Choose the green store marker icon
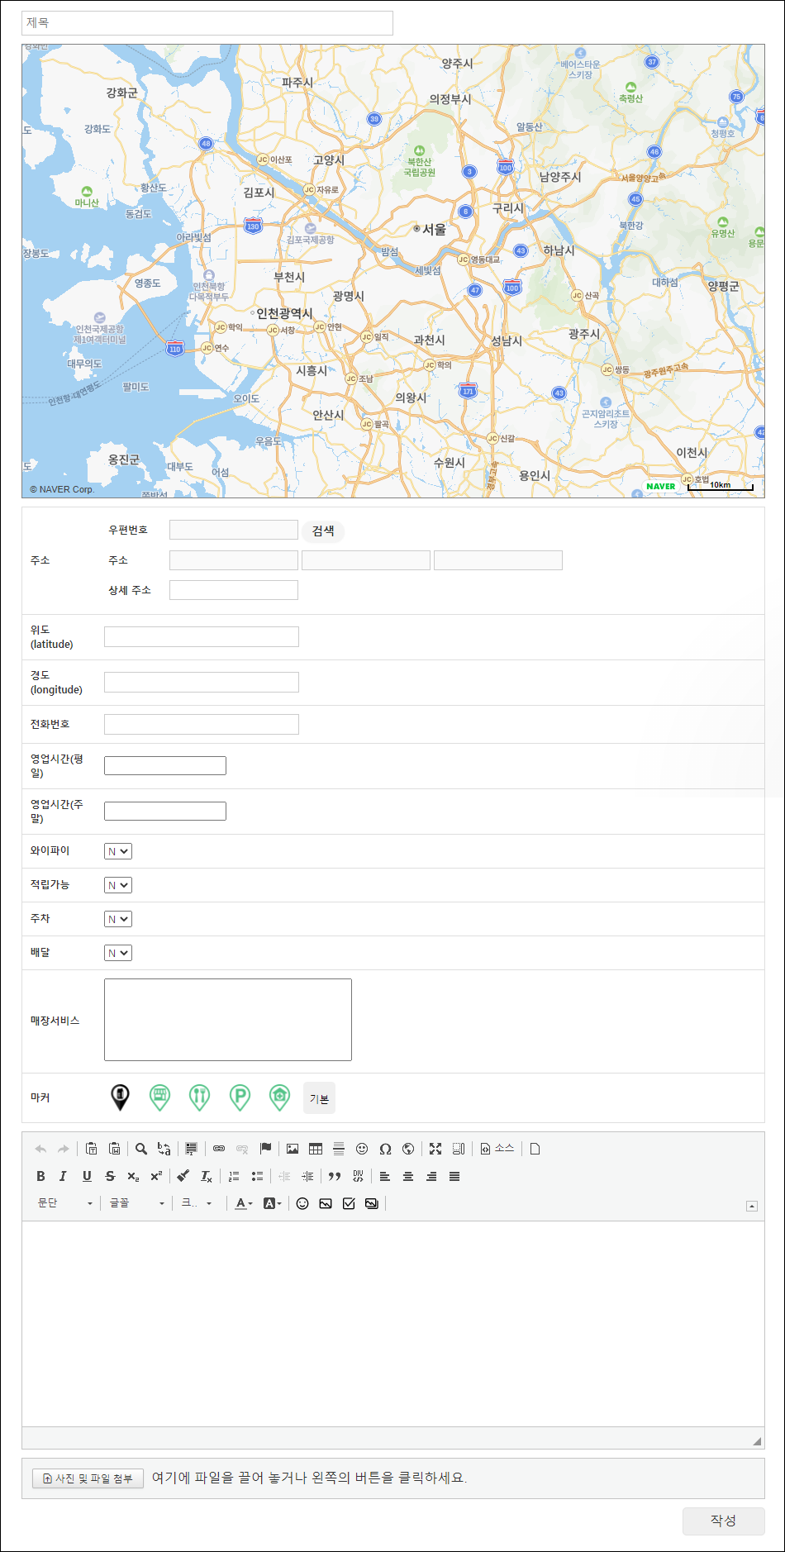785x1552 pixels. click(x=159, y=1097)
